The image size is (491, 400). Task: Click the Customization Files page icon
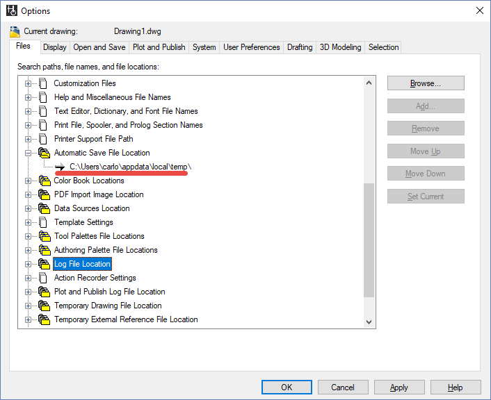point(43,83)
